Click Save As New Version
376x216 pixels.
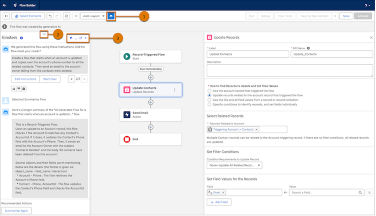coord(314,16)
